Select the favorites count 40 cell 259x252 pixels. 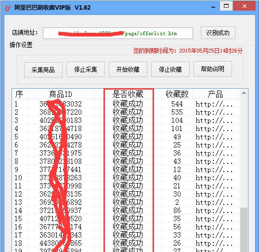coord(177,178)
